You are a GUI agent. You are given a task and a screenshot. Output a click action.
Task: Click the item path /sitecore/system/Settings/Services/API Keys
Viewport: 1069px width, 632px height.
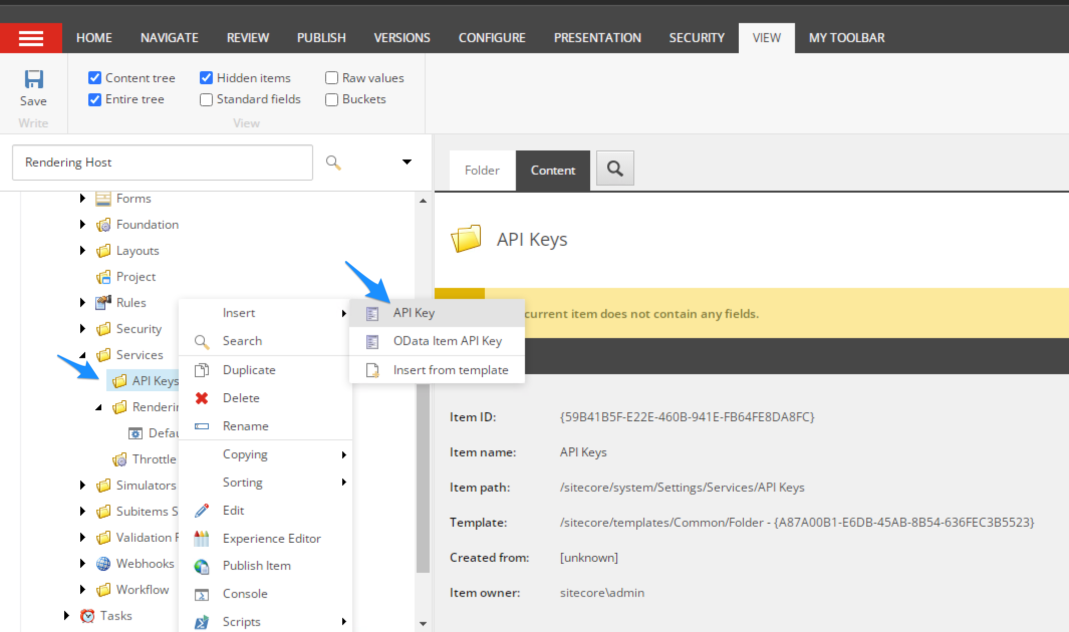pos(682,487)
